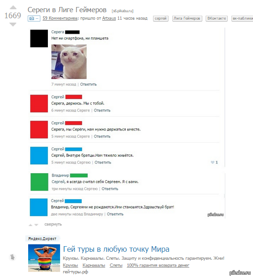Open the post title Сереги в Лиге Геймеров
The height and width of the screenshot is (278, 253).
(67, 10)
